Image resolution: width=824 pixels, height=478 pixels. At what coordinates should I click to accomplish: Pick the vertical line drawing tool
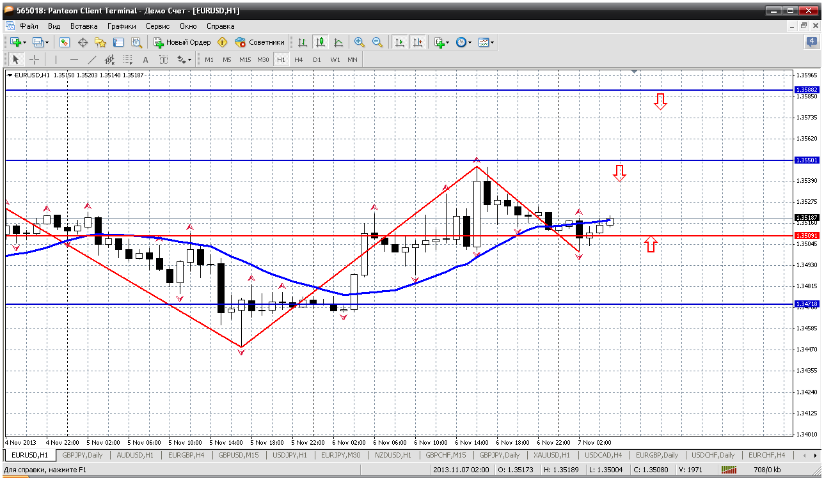pos(56,59)
